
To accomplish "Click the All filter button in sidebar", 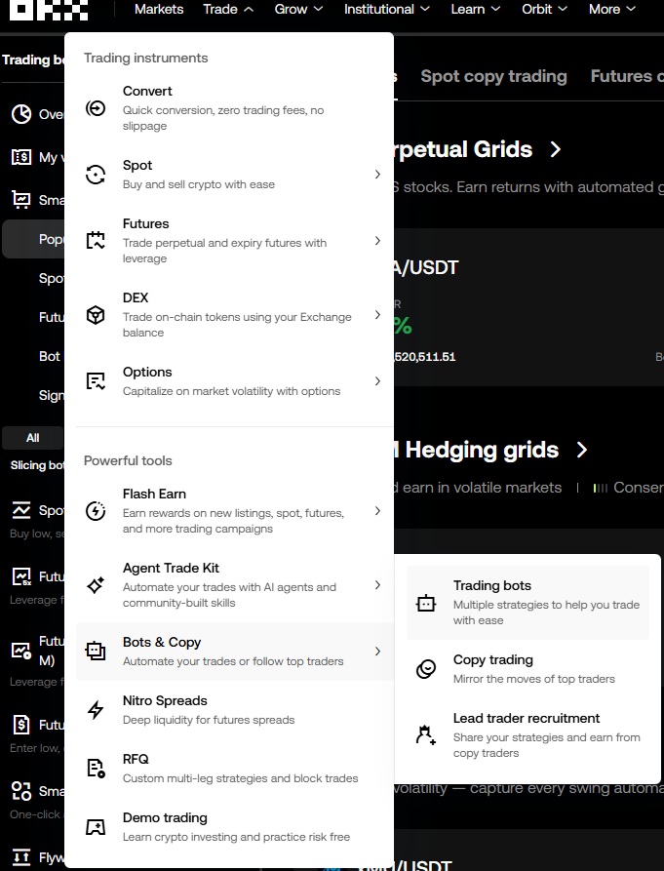I will (x=33, y=438).
